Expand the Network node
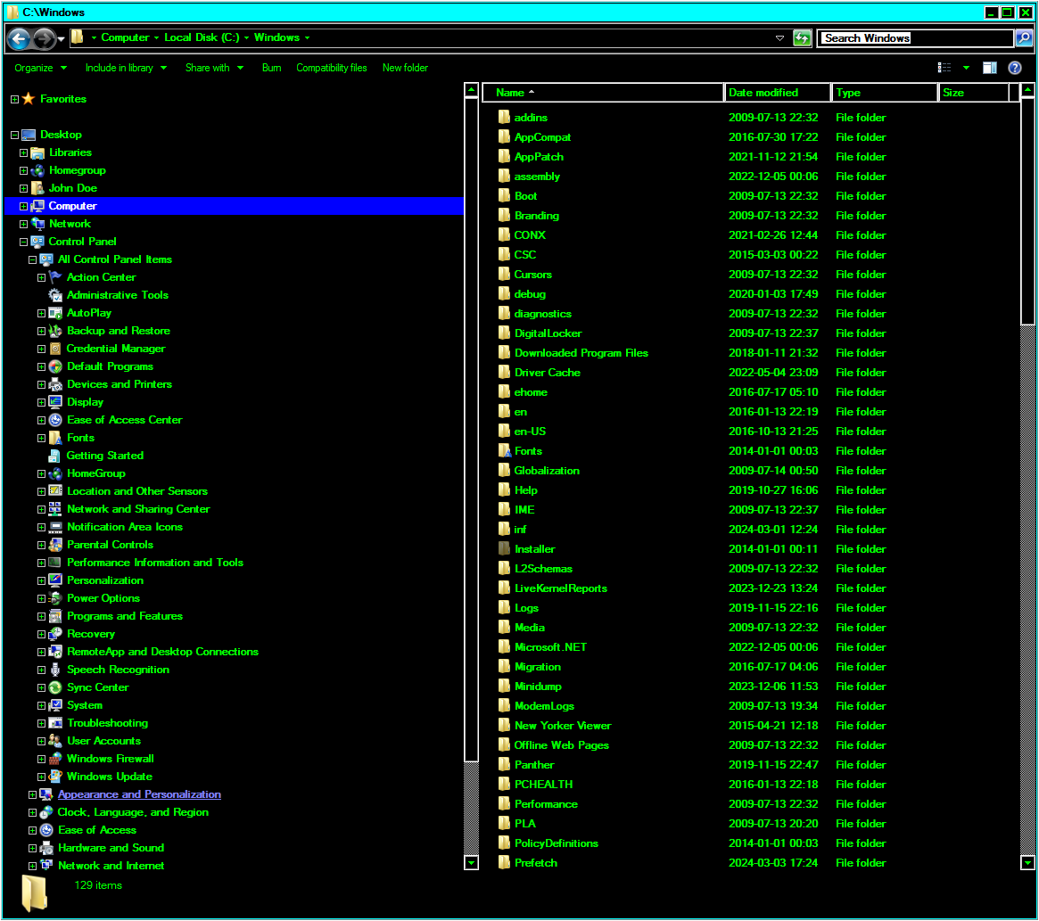The height and width of the screenshot is (921, 1039). (x=23, y=224)
